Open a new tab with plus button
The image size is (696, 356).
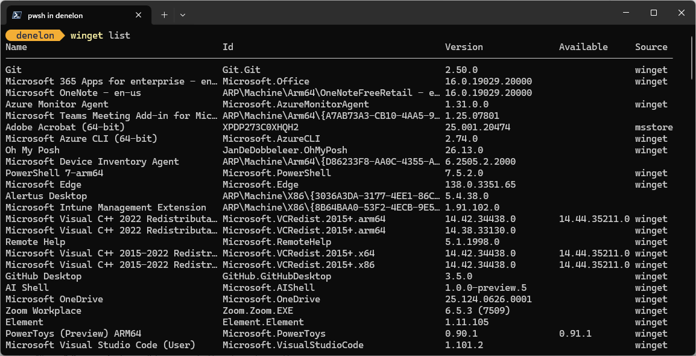(164, 15)
